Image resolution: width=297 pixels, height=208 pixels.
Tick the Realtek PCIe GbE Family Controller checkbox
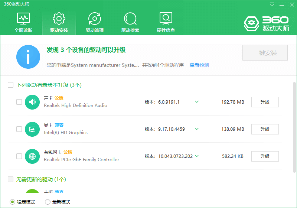pyautogui.click(x=19, y=156)
